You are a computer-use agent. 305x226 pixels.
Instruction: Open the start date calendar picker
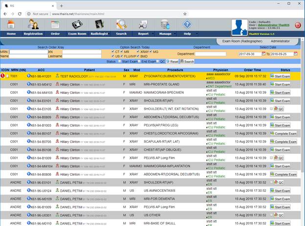pyautogui.click(x=264, y=54)
